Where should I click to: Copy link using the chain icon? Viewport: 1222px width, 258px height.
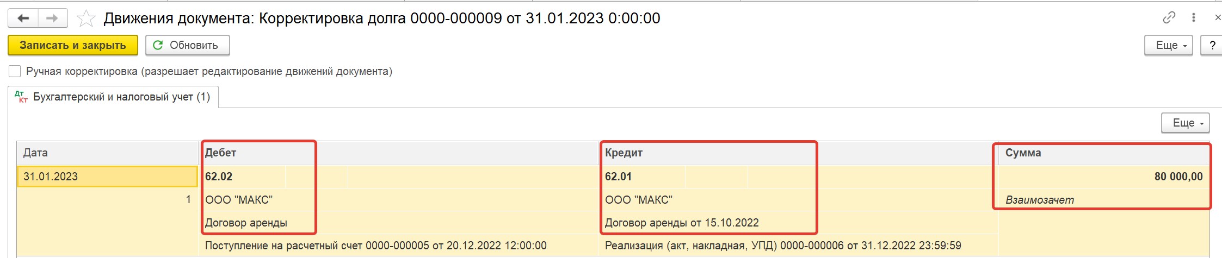[1169, 18]
